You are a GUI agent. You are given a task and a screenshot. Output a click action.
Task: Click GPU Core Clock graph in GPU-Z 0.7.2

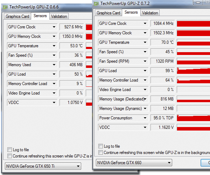click(194, 23)
